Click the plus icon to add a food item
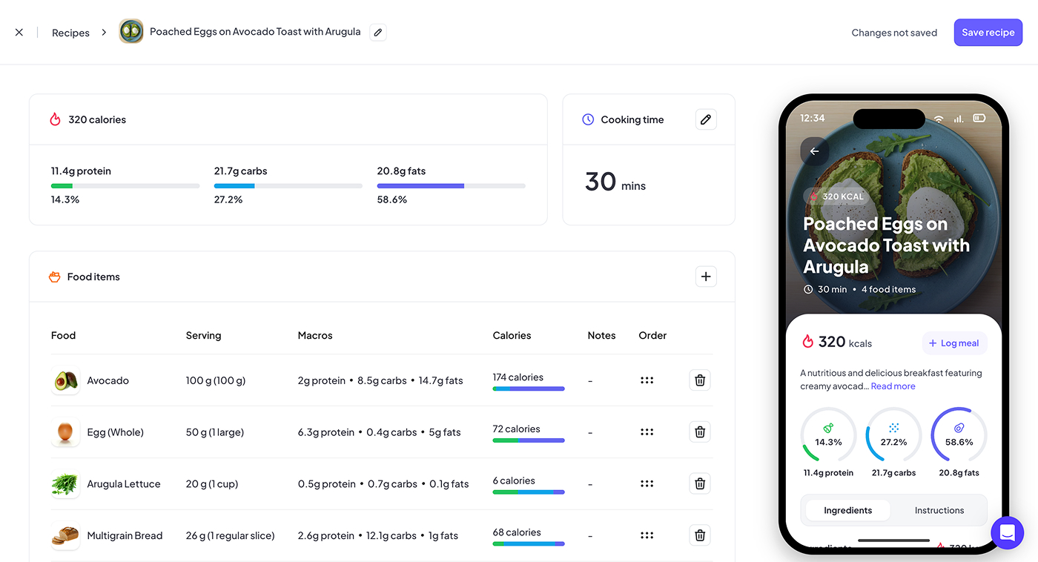This screenshot has width=1038, height=562. 705,276
